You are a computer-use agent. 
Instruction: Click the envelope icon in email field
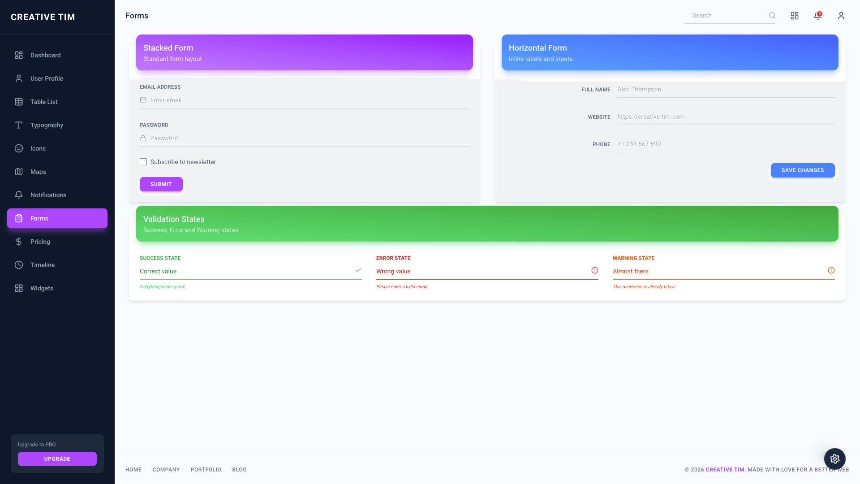pos(143,100)
